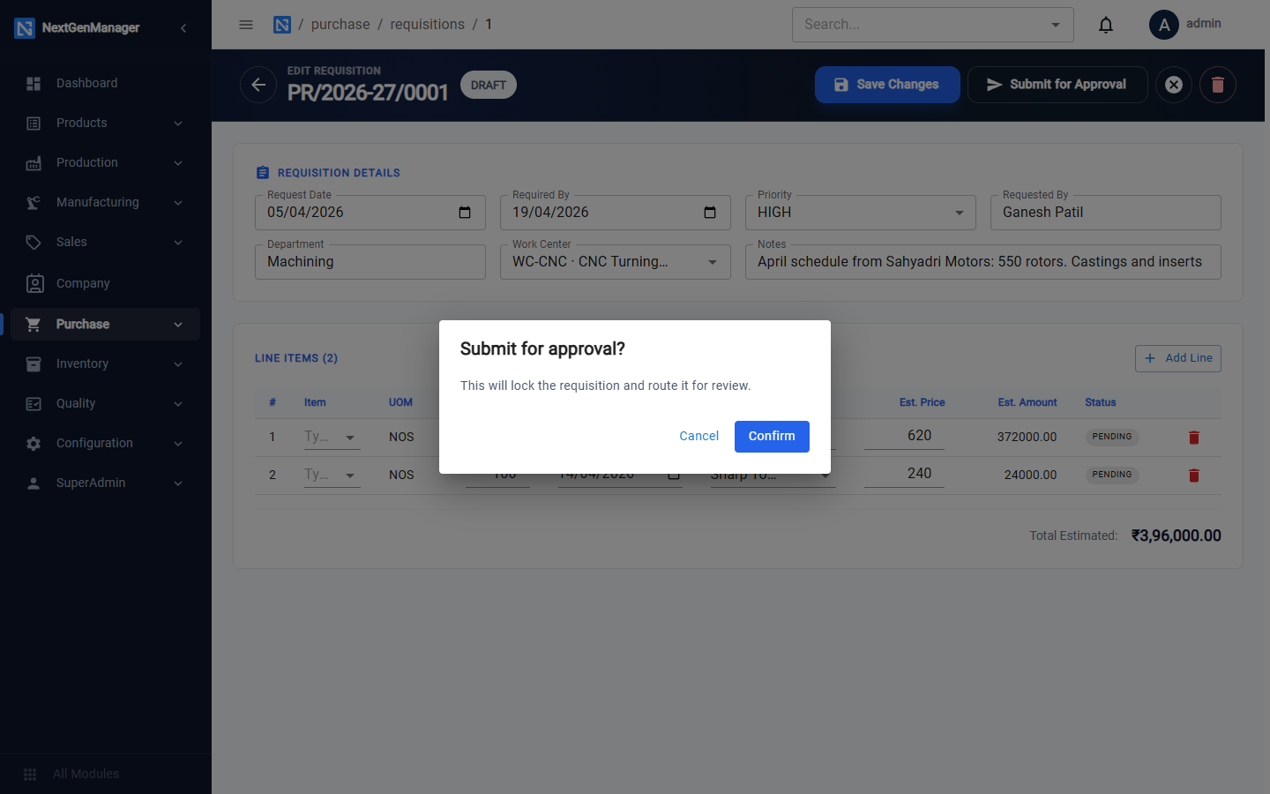This screenshot has height=794, width=1270.
Task: Click the purchase breadcrumb link
Action: tap(340, 25)
